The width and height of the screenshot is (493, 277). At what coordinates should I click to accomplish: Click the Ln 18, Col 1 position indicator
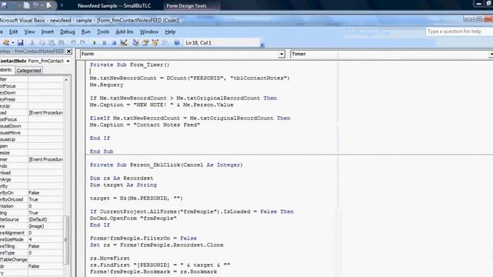pos(199,43)
